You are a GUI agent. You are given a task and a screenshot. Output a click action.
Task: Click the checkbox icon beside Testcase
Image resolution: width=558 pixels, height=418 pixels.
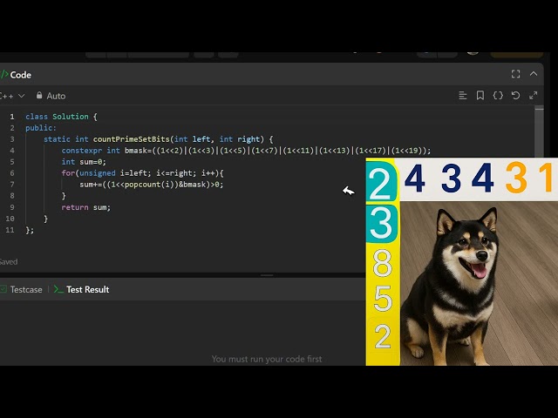point(3,289)
